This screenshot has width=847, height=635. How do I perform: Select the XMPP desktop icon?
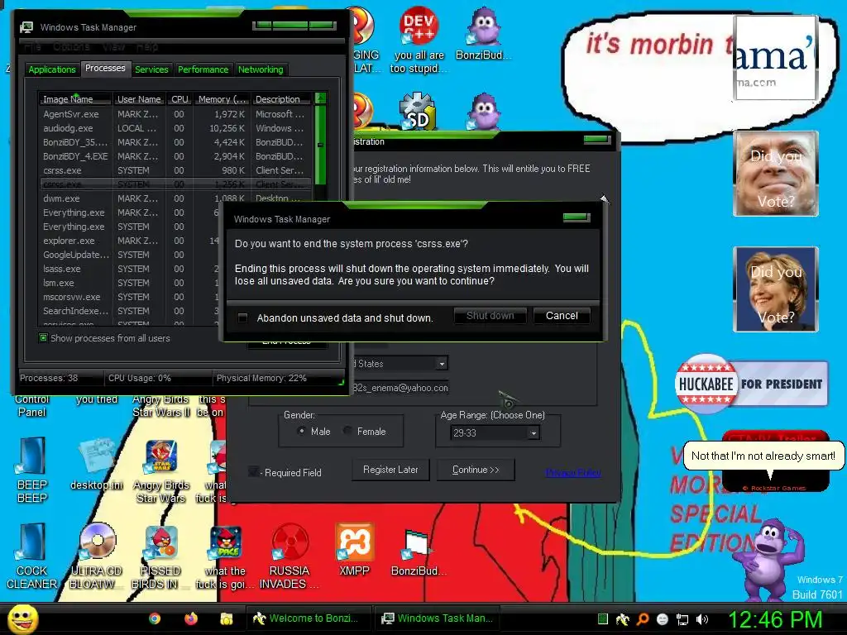pyautogui.click(x=354, y=550)
